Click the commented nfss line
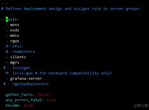The height and width of the screenshot is (110, 149). click(14, 46)
